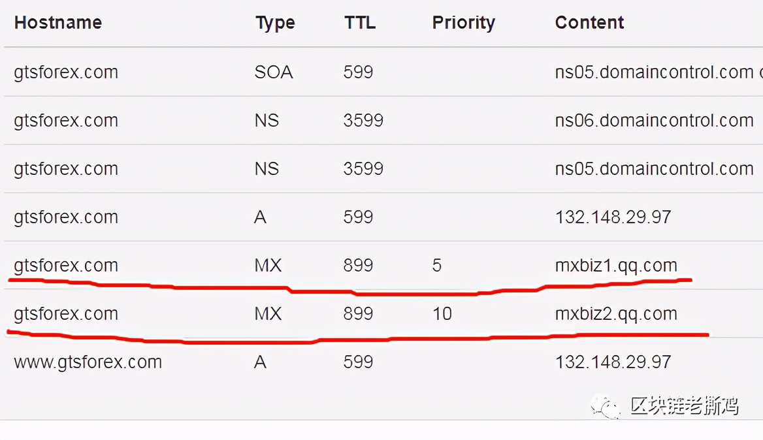
Task: Click gtsforex.com hostname in SOA row
Action: tap(66, 72)
